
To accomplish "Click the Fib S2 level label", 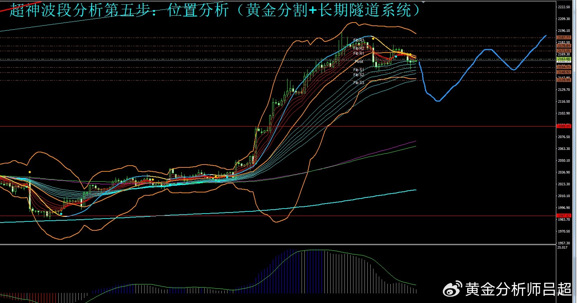I will click(x=358, y=75).
